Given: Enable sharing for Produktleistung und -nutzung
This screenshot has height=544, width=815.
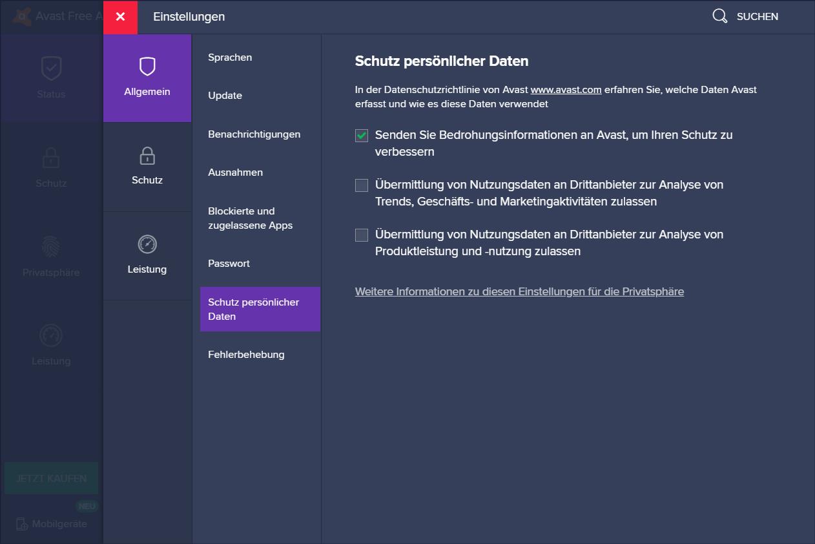Looking at the screenshot, I should (x=362, y=235).
